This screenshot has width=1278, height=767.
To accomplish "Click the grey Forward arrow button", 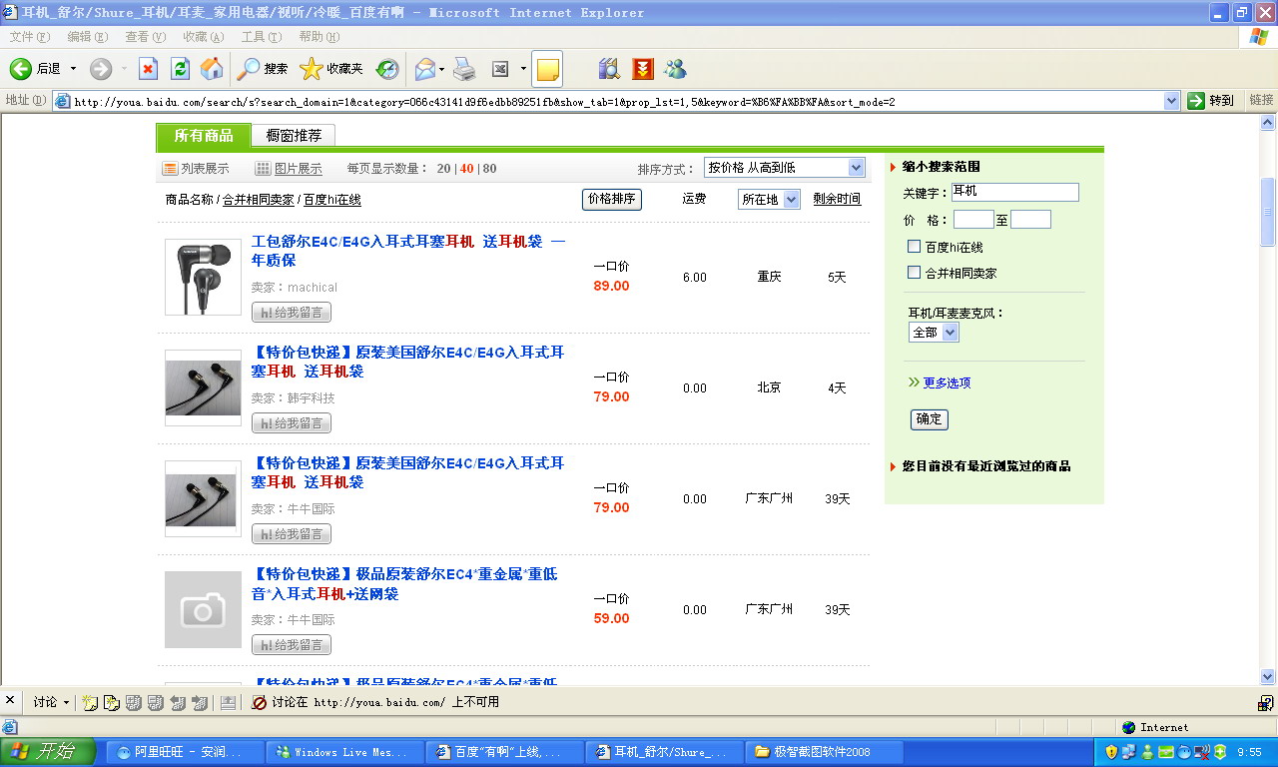I will point(100,69).
